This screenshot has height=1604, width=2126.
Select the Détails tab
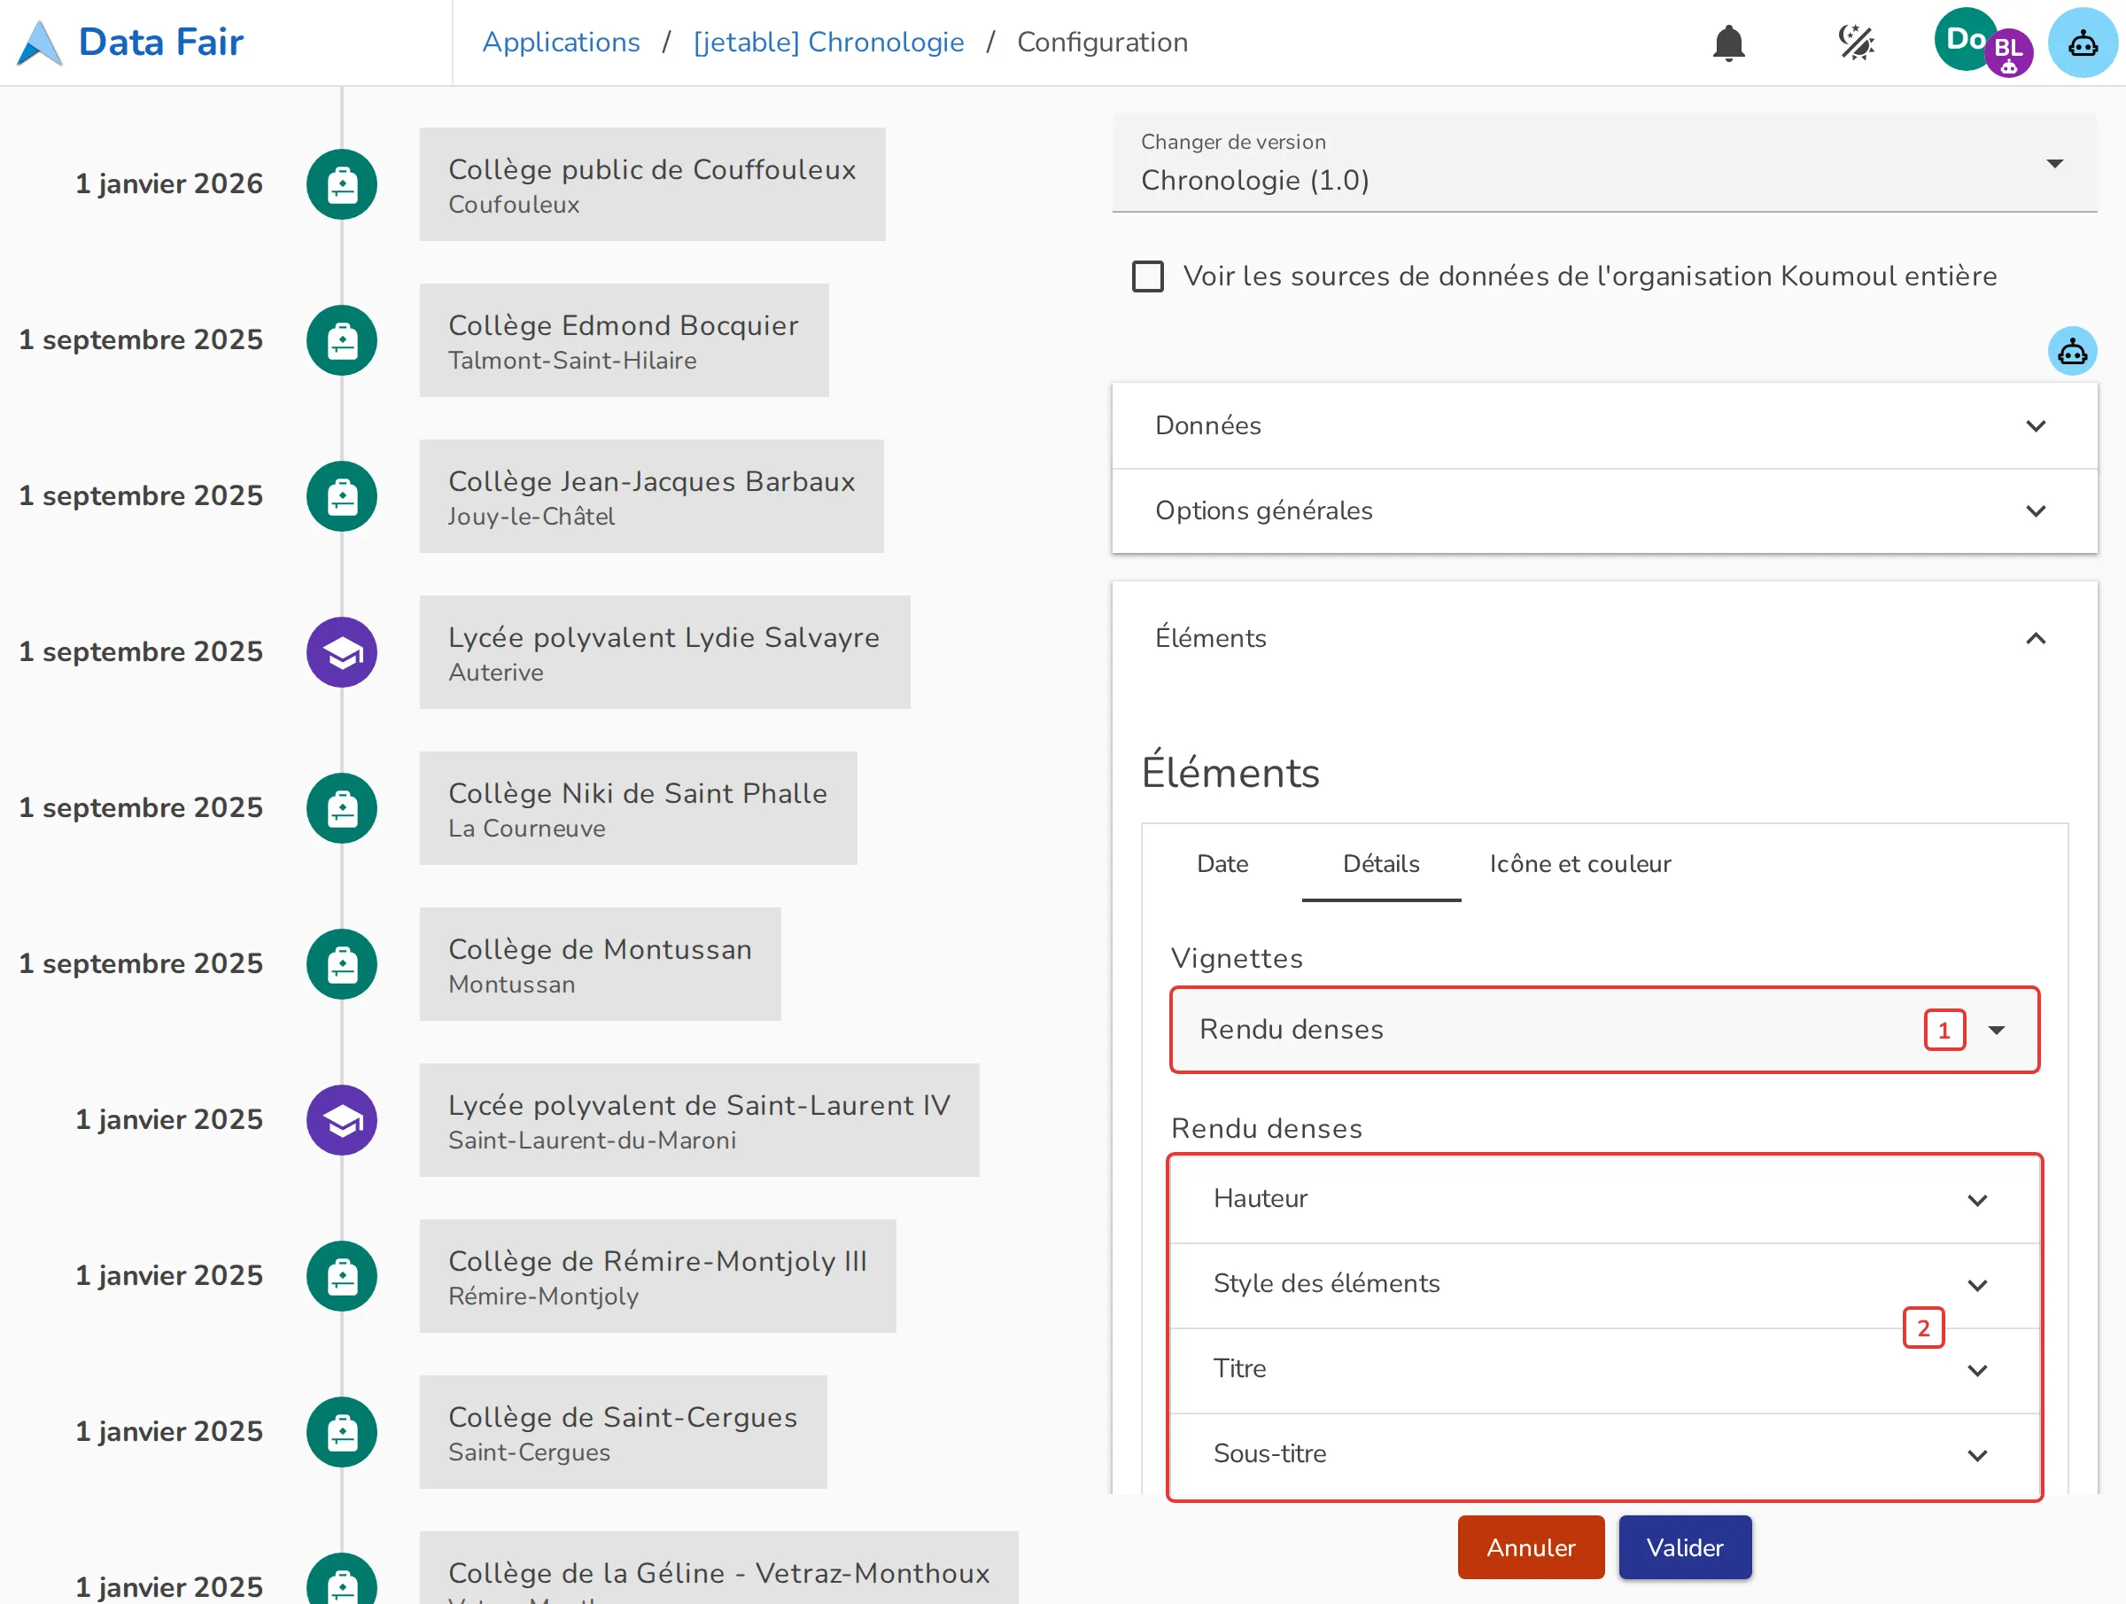coord(1381,863)
